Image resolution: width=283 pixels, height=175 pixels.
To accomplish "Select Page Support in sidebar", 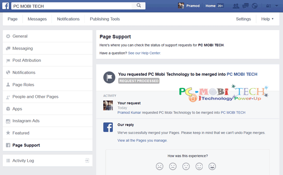I will point(48,145).
